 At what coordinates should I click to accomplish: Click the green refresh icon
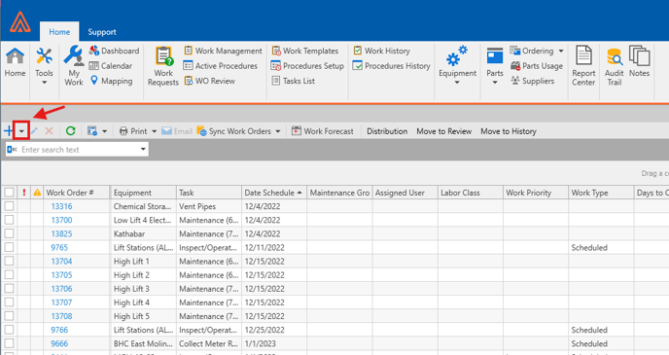click(70, 131)
